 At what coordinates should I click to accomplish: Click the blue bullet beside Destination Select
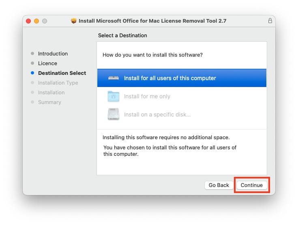(32, 73)
